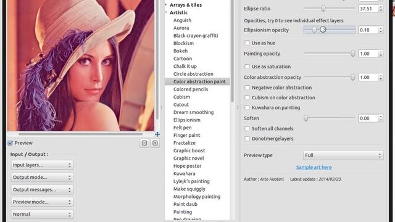Zoom out the preview with the minus icon
395x222 pixels.
[x=144, y=143]
